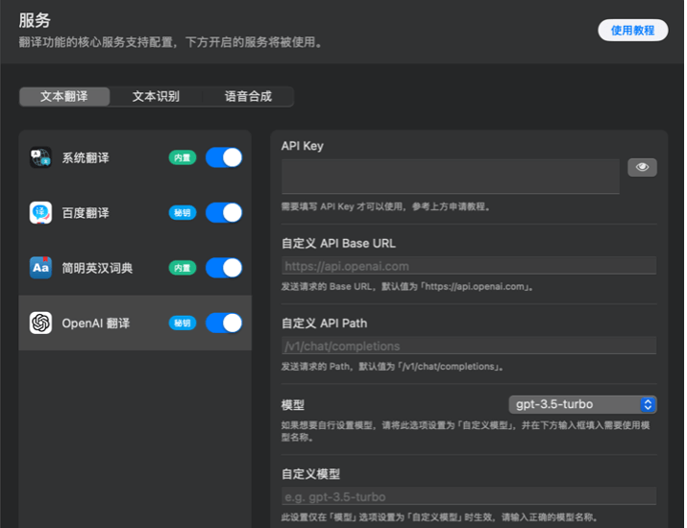This screenshot has width=687, height=528.
Task: Open the gpt-3.5-turbo model dropdown
Action: [x=583, y=405]
